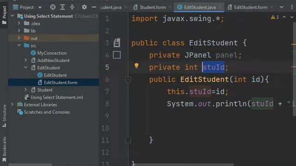This screenshot has width=296, height=166.
Task: Expand the out folder
Action: 19,38
